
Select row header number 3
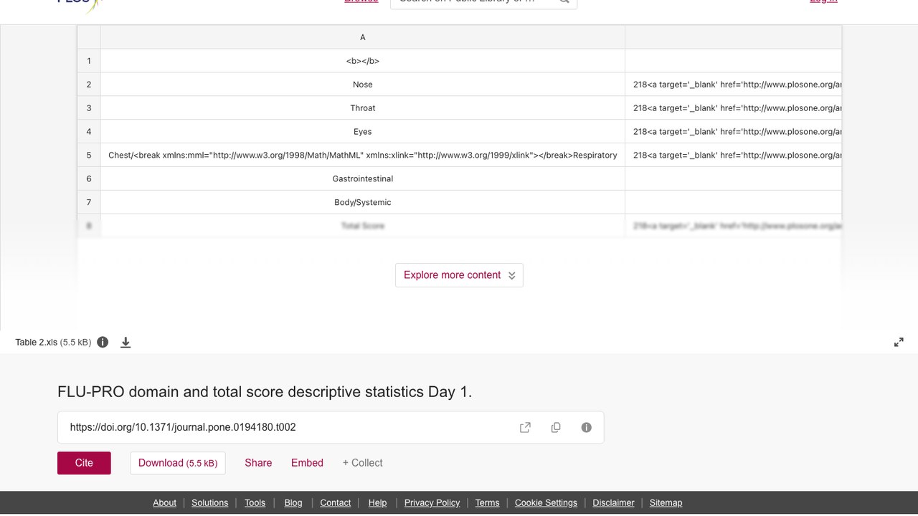pyautogui.click(x=89, y=108)
